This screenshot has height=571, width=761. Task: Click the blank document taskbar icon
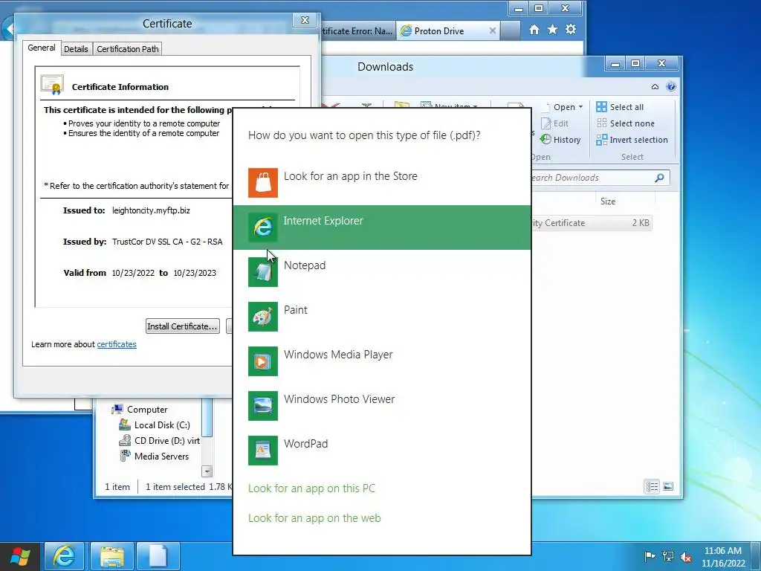[x=158, y=556]
